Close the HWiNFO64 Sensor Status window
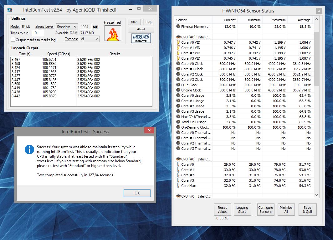The width and height of the screenshot is (333, 240). 319,11
